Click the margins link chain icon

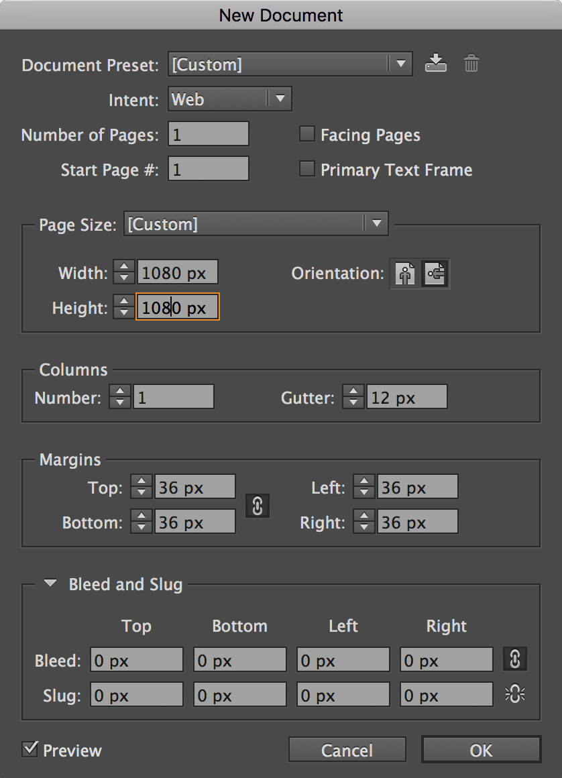(x=258, y=506)
